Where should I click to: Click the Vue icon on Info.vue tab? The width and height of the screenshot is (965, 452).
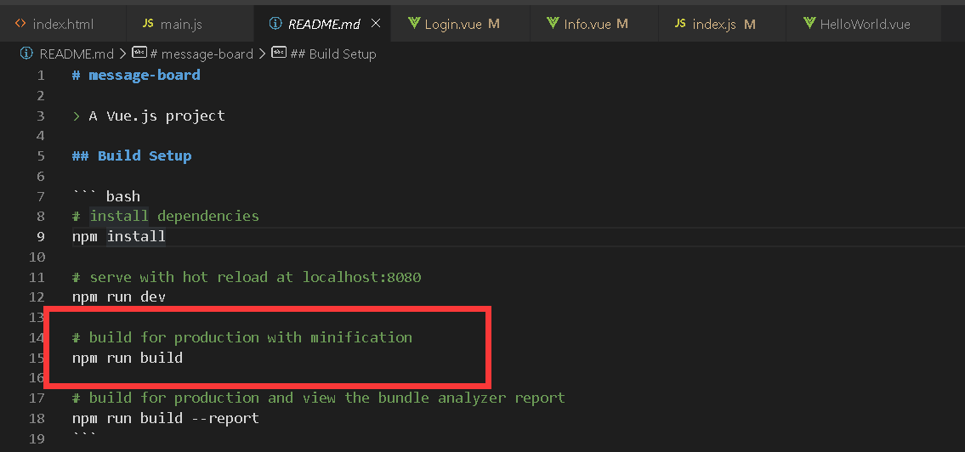(x=553, y=24)
